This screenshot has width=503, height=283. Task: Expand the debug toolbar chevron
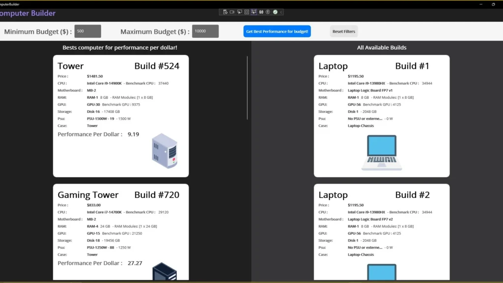pyautogui.click(x=281, y=12)
